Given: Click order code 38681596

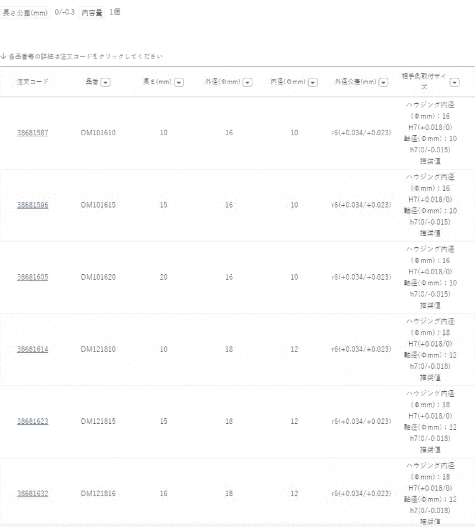Looking at the screenshot, I should point(33,205).
